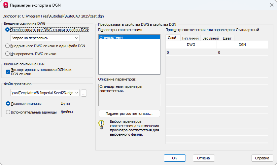Select the Главные единицы radio button
This screenshot has height=165, width=277.
click(8, 104)
